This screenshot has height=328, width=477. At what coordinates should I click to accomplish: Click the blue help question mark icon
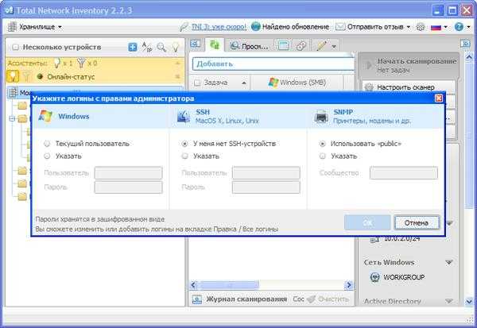tap(459, 27)
